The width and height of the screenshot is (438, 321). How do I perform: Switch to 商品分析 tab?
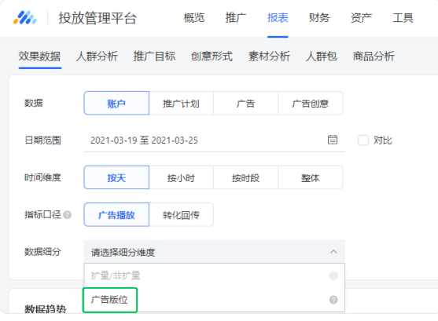coord(374,56)
